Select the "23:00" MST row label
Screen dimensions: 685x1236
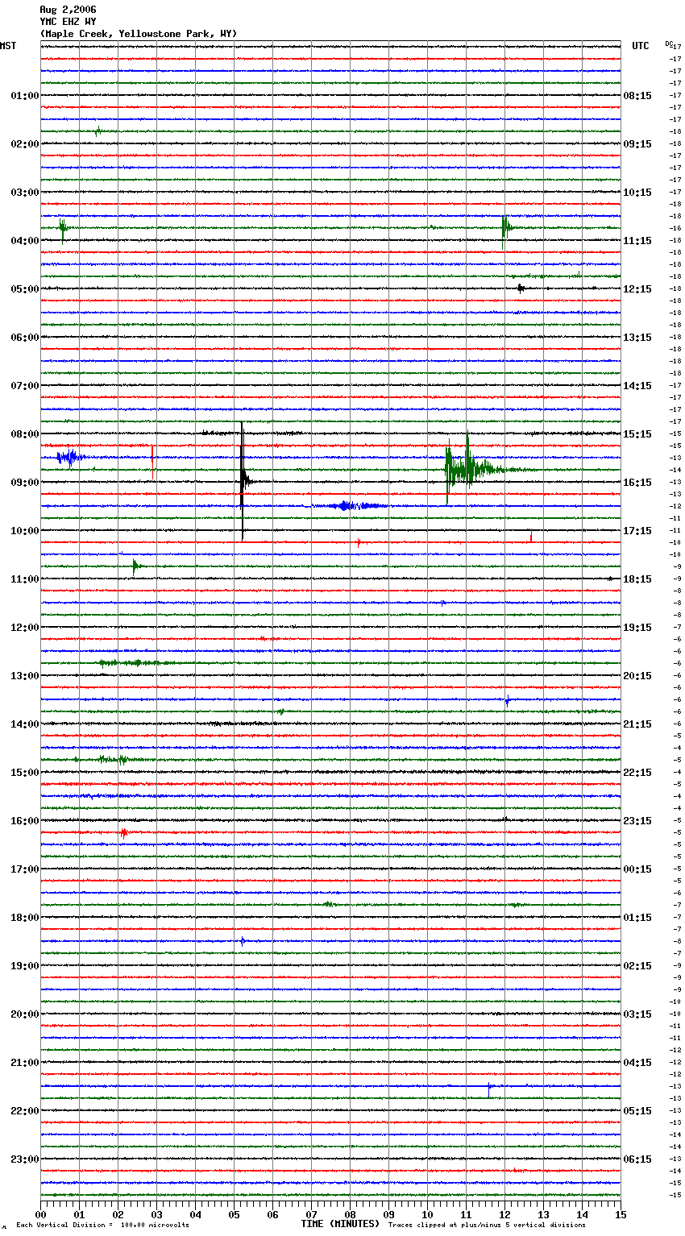coord(25,1159)
